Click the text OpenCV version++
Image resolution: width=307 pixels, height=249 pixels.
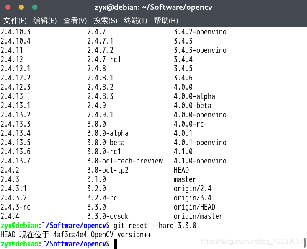click(x=121, y=234)
